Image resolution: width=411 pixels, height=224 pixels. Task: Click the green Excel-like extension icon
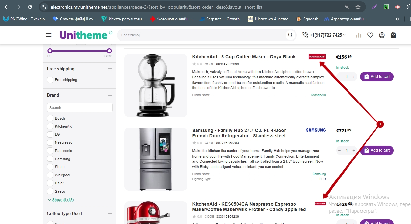tap(386, 7)
